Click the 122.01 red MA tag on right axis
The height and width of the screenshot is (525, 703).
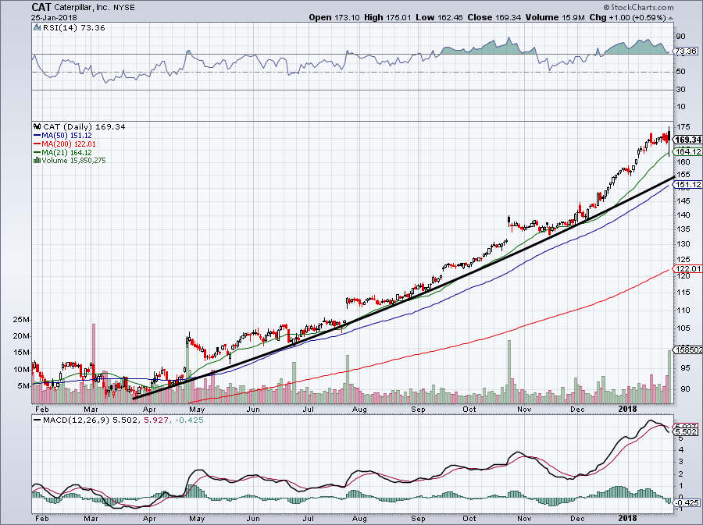click(x=687, y=268)
